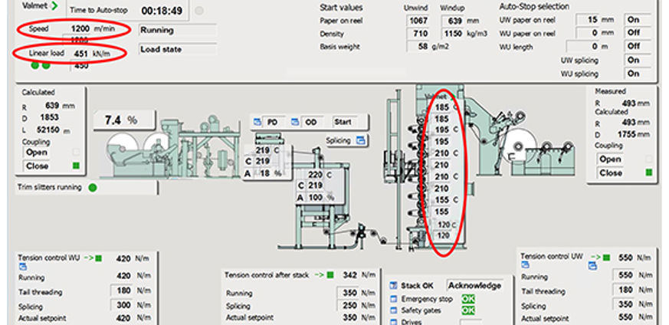Open the window icon under Tension control WU
The height and width of the screenshot is (325, 669).
point(22,267)
